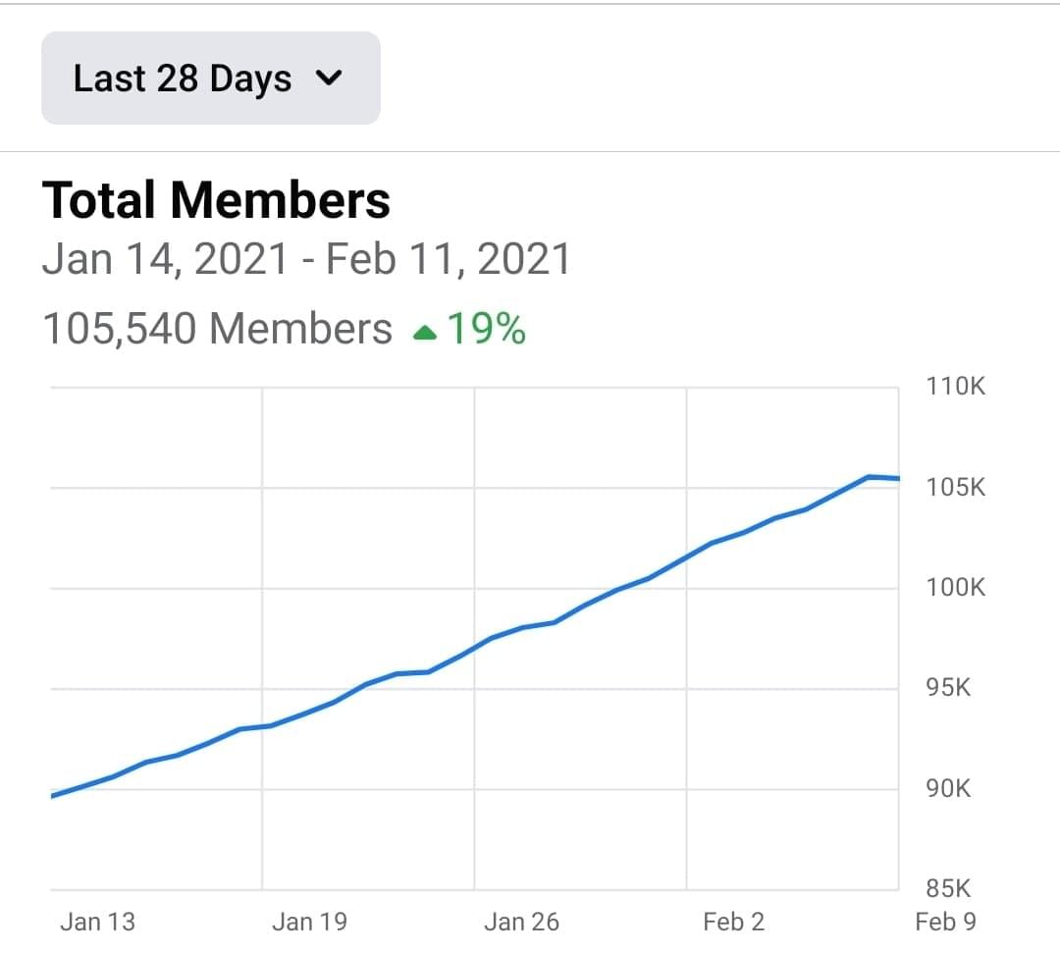Screen dimensions: 1060x953
Task: Click the Jan 14, 2021 - Feb 11, 2021 date range
Action: (305, 260)
